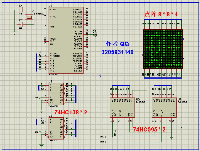Image resolution: width=200 pixels, height=151 pixels.
Task: Click the ground symbol beneath U3
Action: tap(41, 111)
